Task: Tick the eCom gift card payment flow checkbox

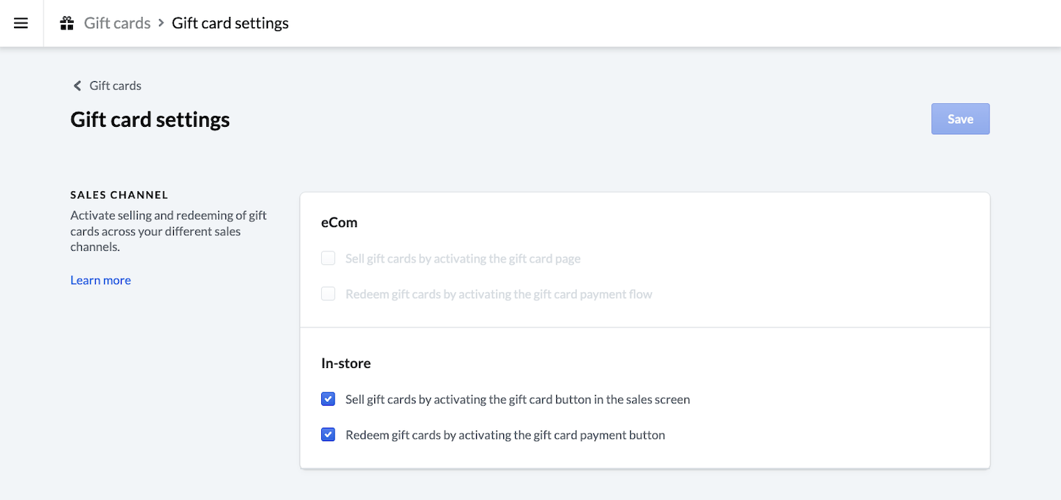Action: tap(328, 294)
